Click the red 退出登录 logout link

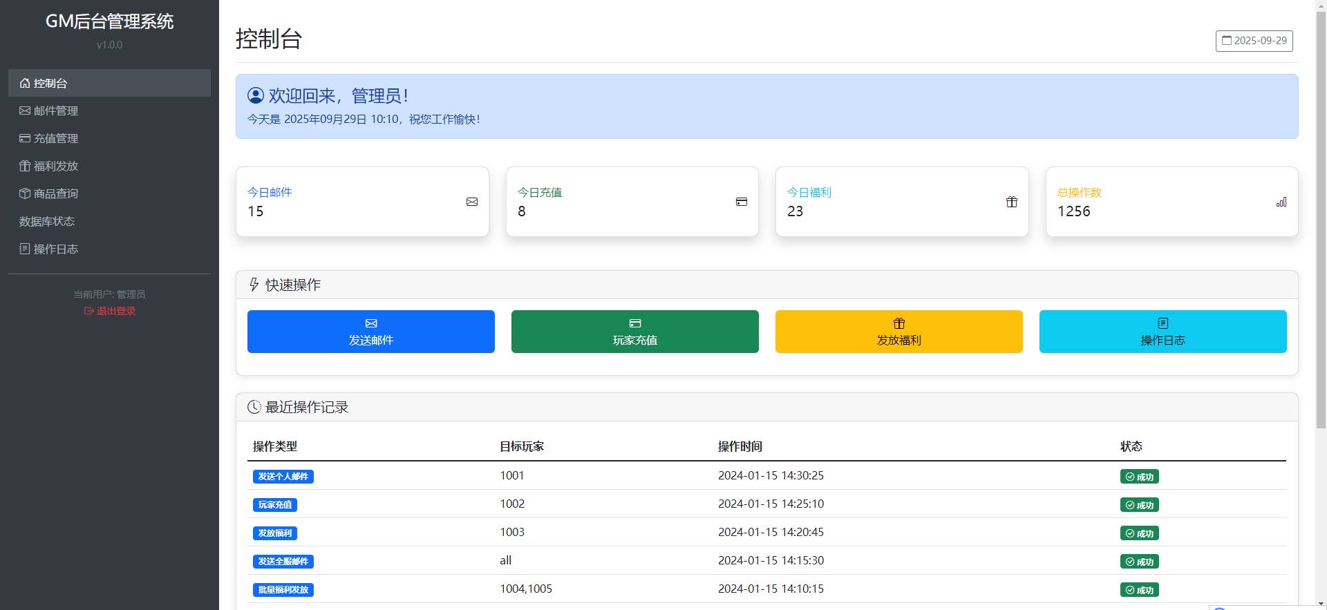(110, 311)
